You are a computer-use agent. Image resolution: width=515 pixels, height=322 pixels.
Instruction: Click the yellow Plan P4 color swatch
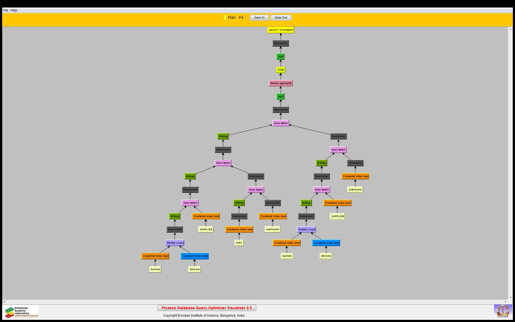225,17
